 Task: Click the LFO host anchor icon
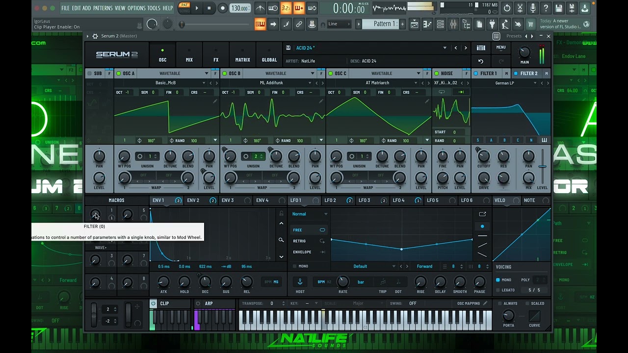tap(300, 282)
